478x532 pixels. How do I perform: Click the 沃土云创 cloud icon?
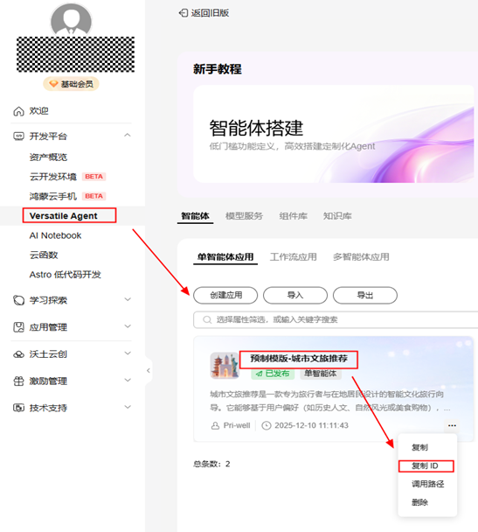point(18,354)
